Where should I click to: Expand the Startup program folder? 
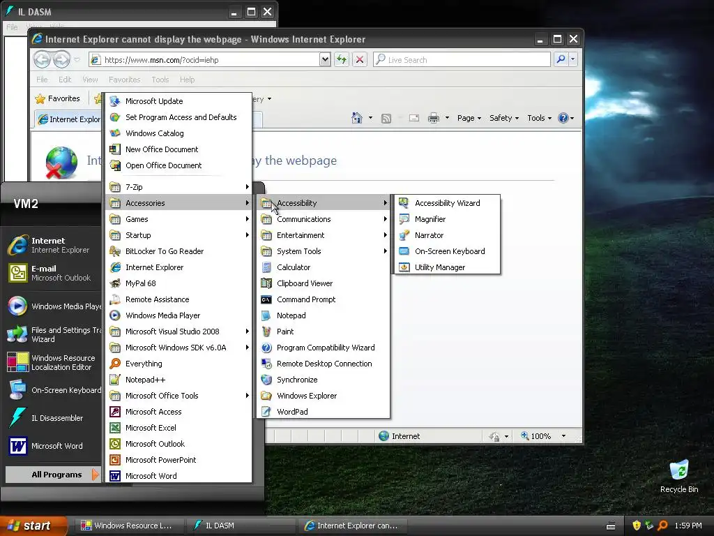[x=178, y=235]
